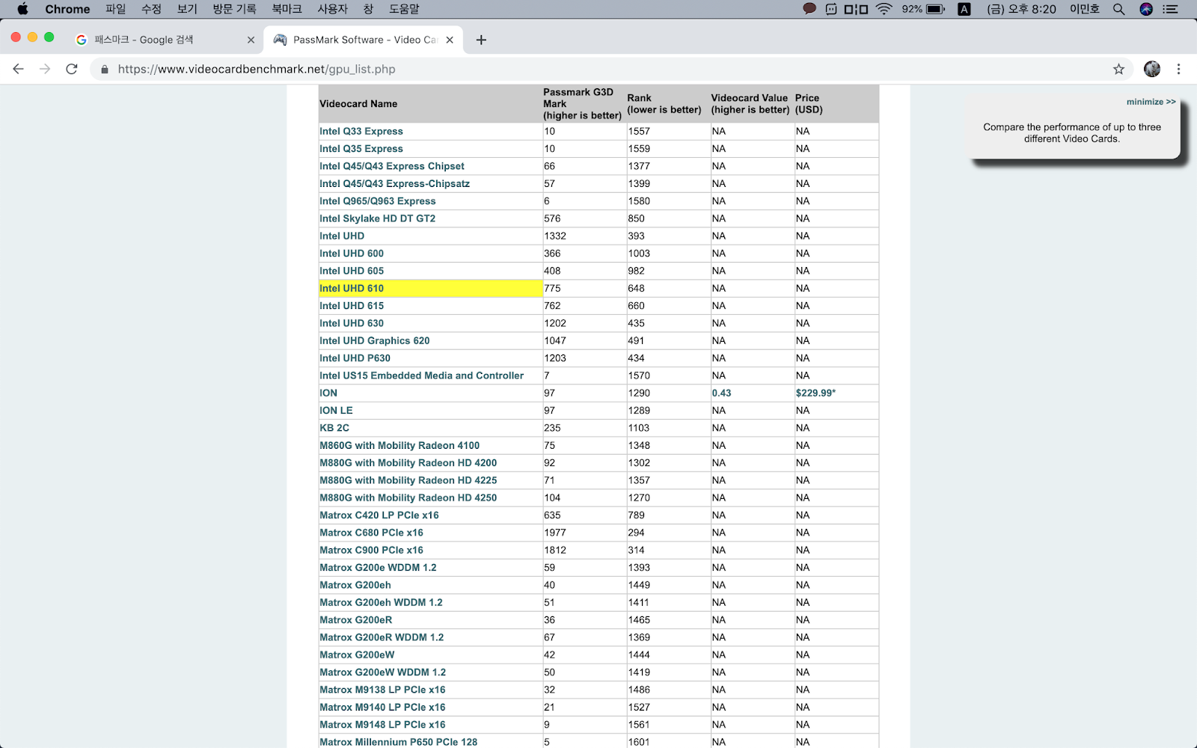
Task: Open the Matrox G200eW WDDM 1.2 link
Action: [x=382, y=672]
